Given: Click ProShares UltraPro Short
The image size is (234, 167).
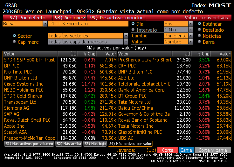Looking at the screenshot, I should 145,60.
